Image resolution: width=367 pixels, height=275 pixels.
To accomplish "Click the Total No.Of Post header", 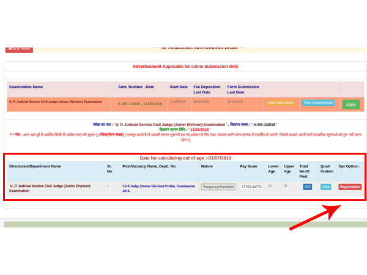I will coord(304,171).
